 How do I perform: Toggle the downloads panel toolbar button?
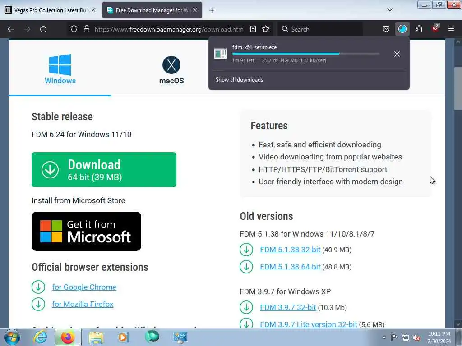[402, 29]
